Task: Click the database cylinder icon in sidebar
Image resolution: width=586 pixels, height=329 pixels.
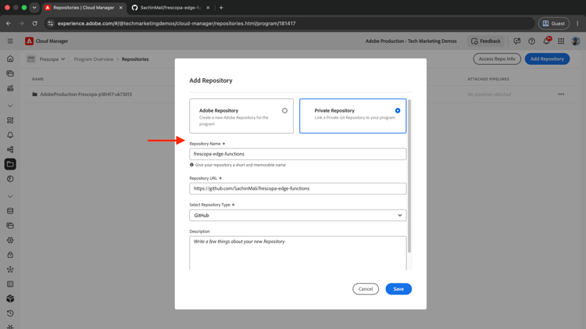Action: (10, 211)
